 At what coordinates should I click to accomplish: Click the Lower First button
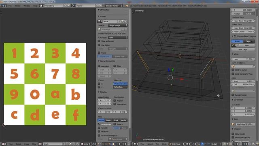pos(120,56)
